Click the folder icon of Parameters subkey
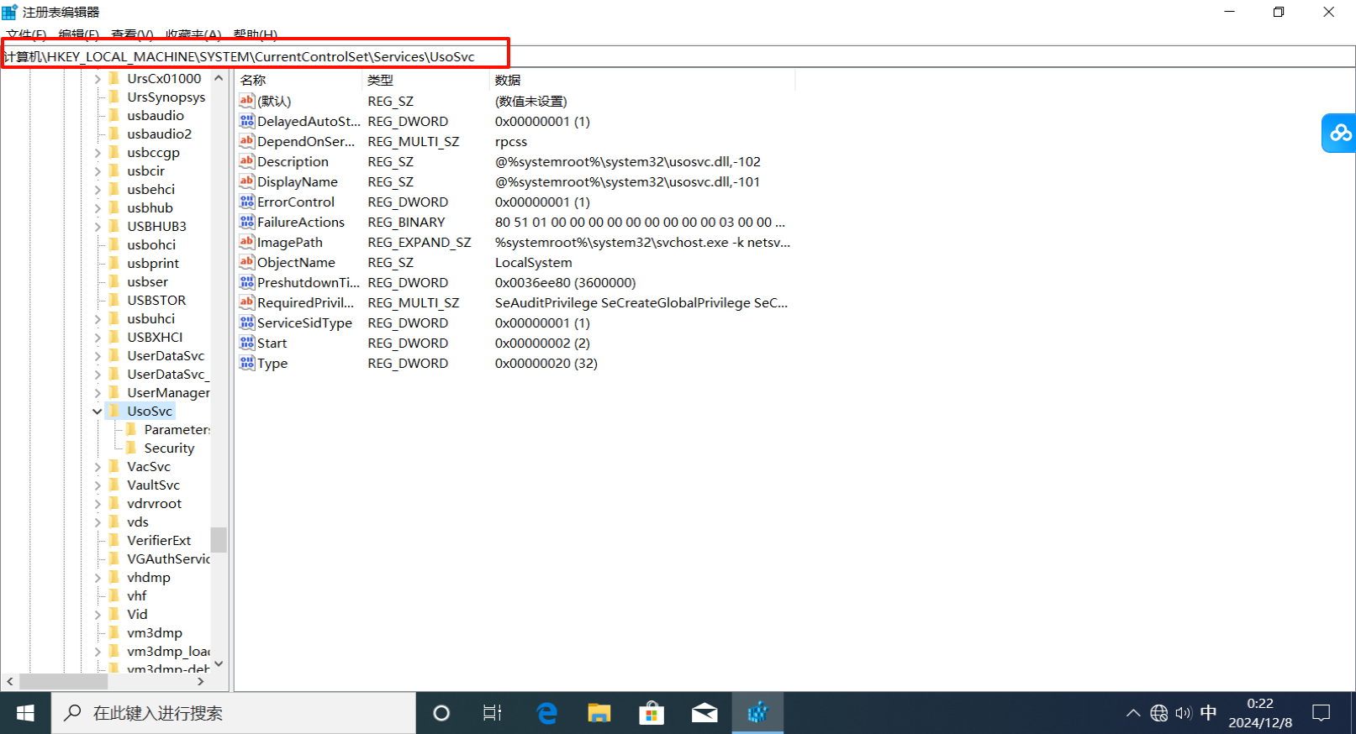Viewport: 1356px width, 734px height. [131, 429]
